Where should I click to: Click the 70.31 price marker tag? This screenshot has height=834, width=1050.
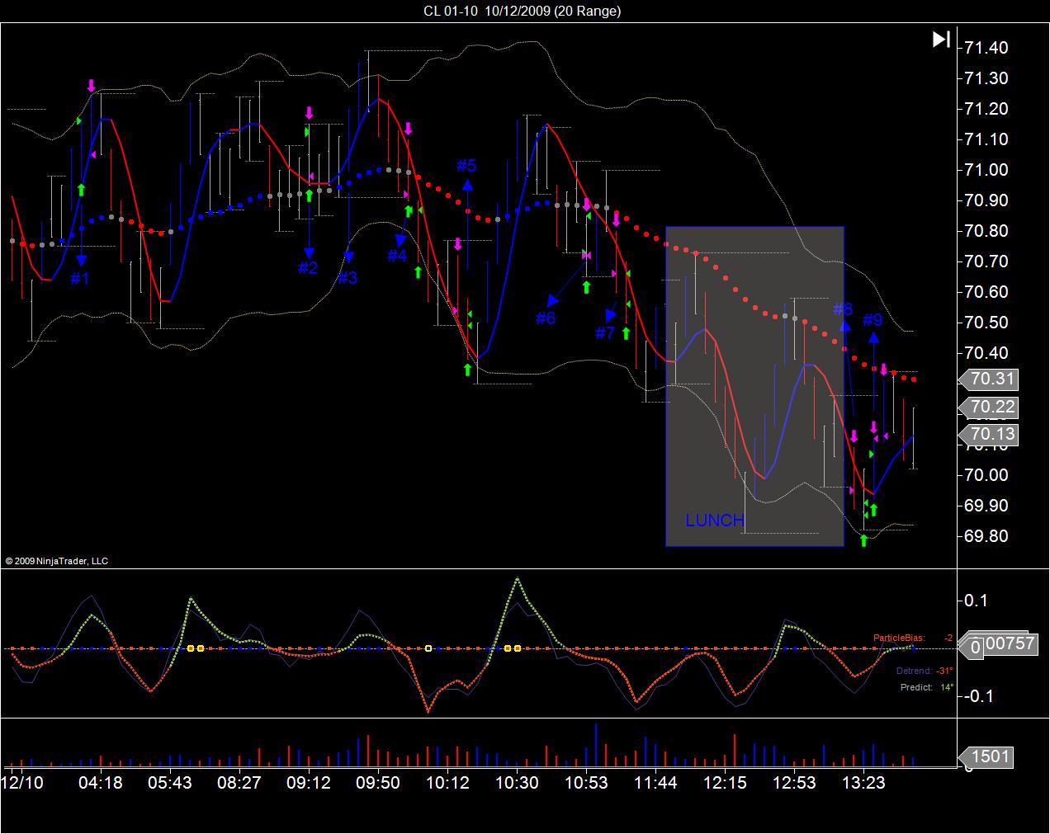(988, 379)
